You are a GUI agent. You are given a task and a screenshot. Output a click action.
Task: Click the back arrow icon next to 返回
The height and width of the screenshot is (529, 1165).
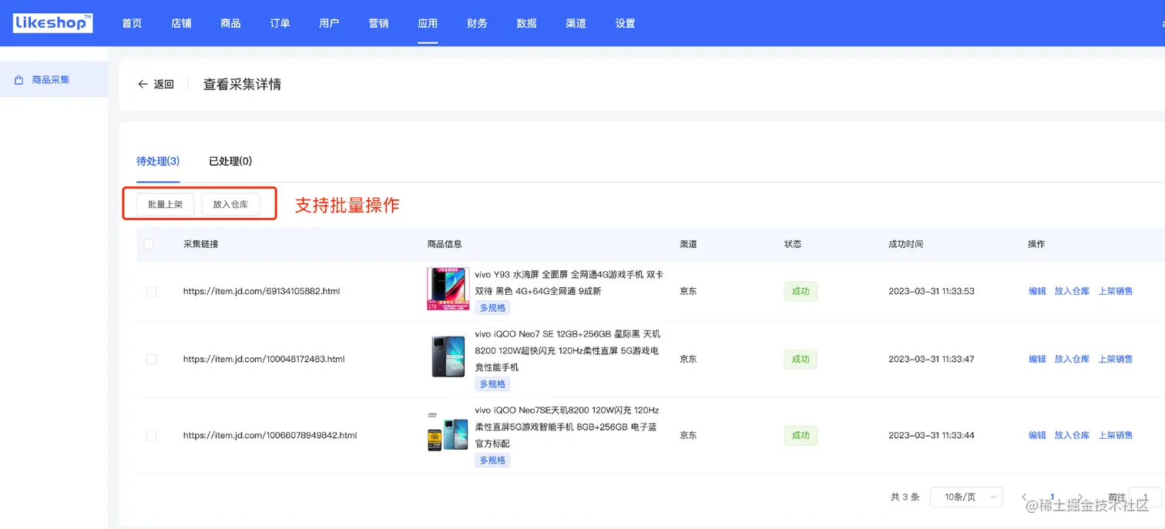coord(143,85)
